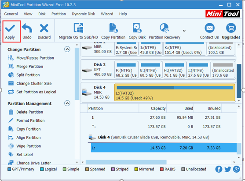This screenshot has height=181, width=245.
Task: Select the L:(FAT32) partition block on Disk 4
Action: (175, 92)
